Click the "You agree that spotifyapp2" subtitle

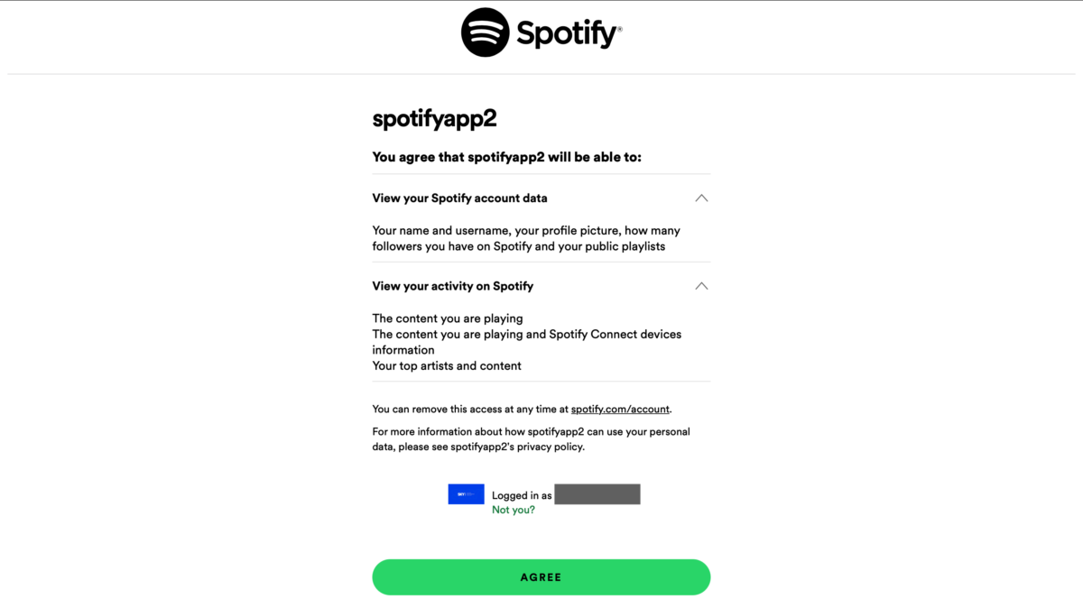pos(506,157)
